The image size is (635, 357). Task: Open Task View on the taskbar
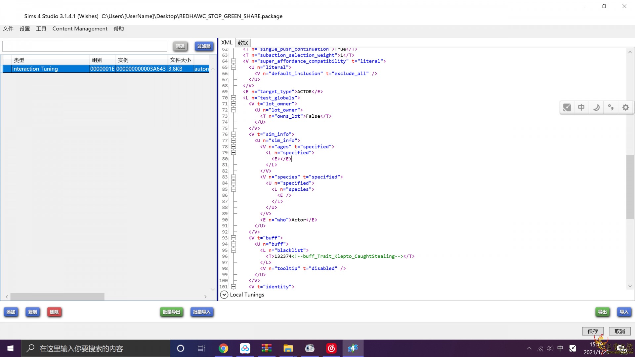point(201,348)
